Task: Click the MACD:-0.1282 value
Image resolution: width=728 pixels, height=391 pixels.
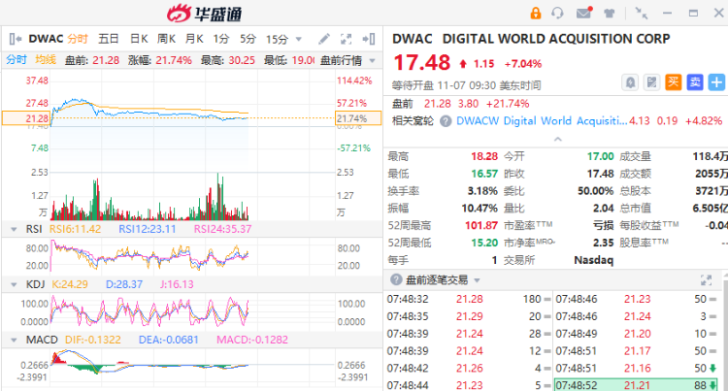Action: click(x=252, y=340)
